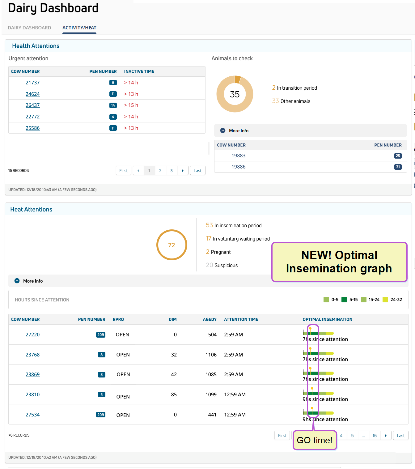Sort heat table by DIM column
Image resolution: width=415 pixels, height=469 pixels.
173,319
